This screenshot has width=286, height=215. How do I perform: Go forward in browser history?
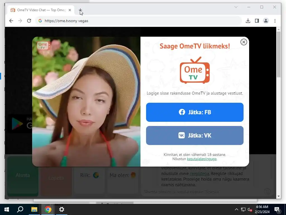pos(20,21)
